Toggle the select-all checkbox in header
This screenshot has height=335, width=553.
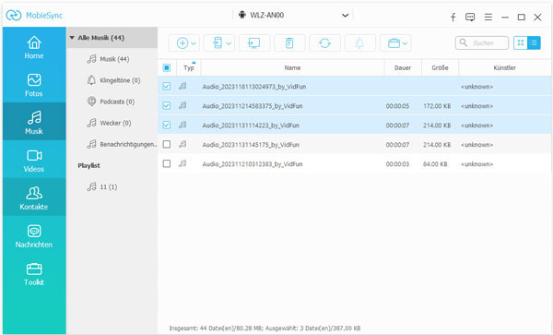167,67
